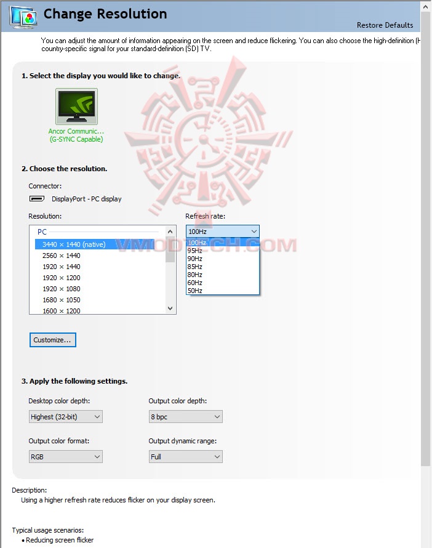Click resolution list scroll up arrow

click(170, 232)
